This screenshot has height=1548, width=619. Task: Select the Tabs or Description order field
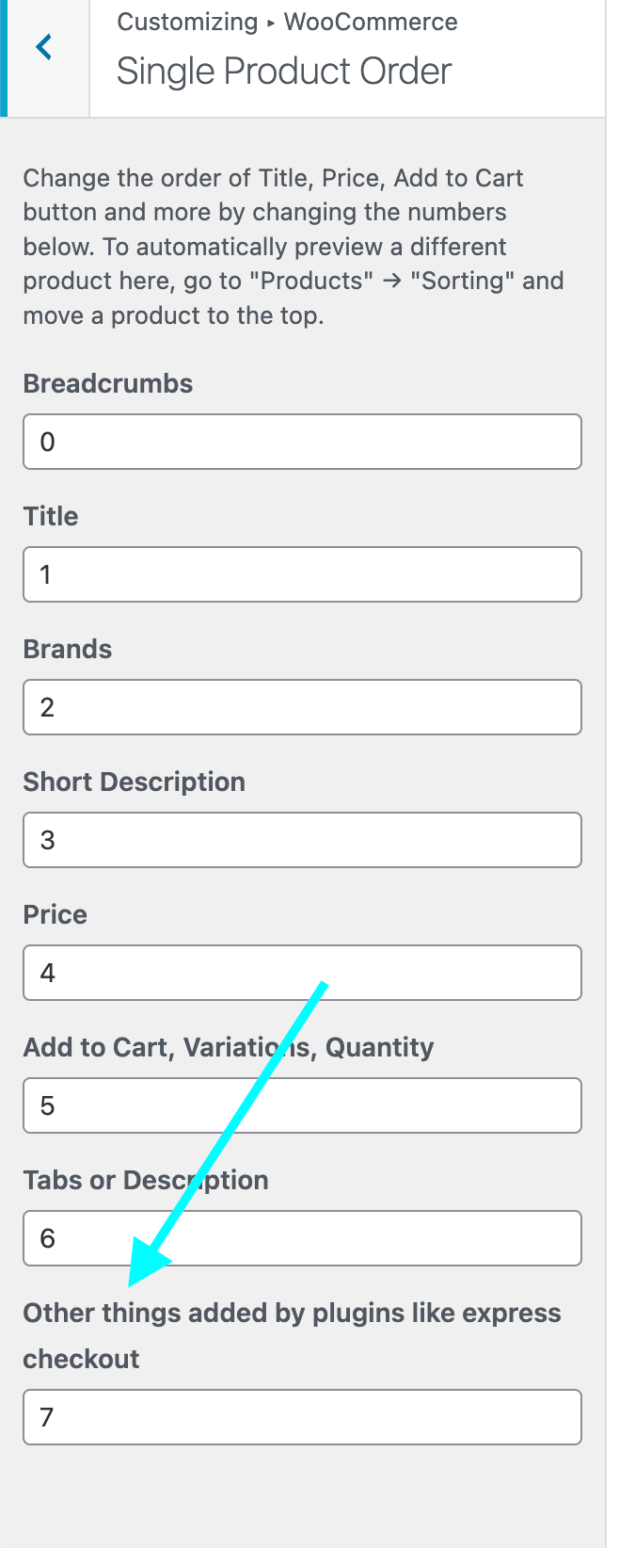302,1238
